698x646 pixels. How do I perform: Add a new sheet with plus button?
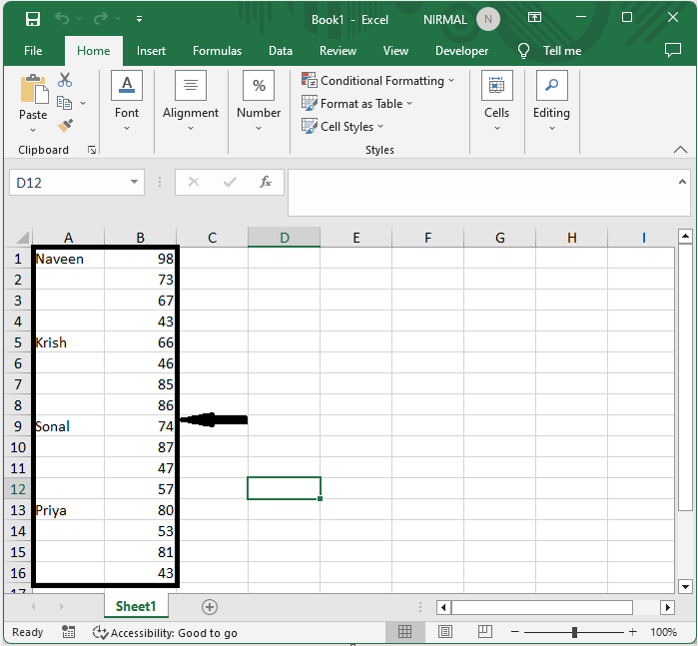(x=210, y=606)
